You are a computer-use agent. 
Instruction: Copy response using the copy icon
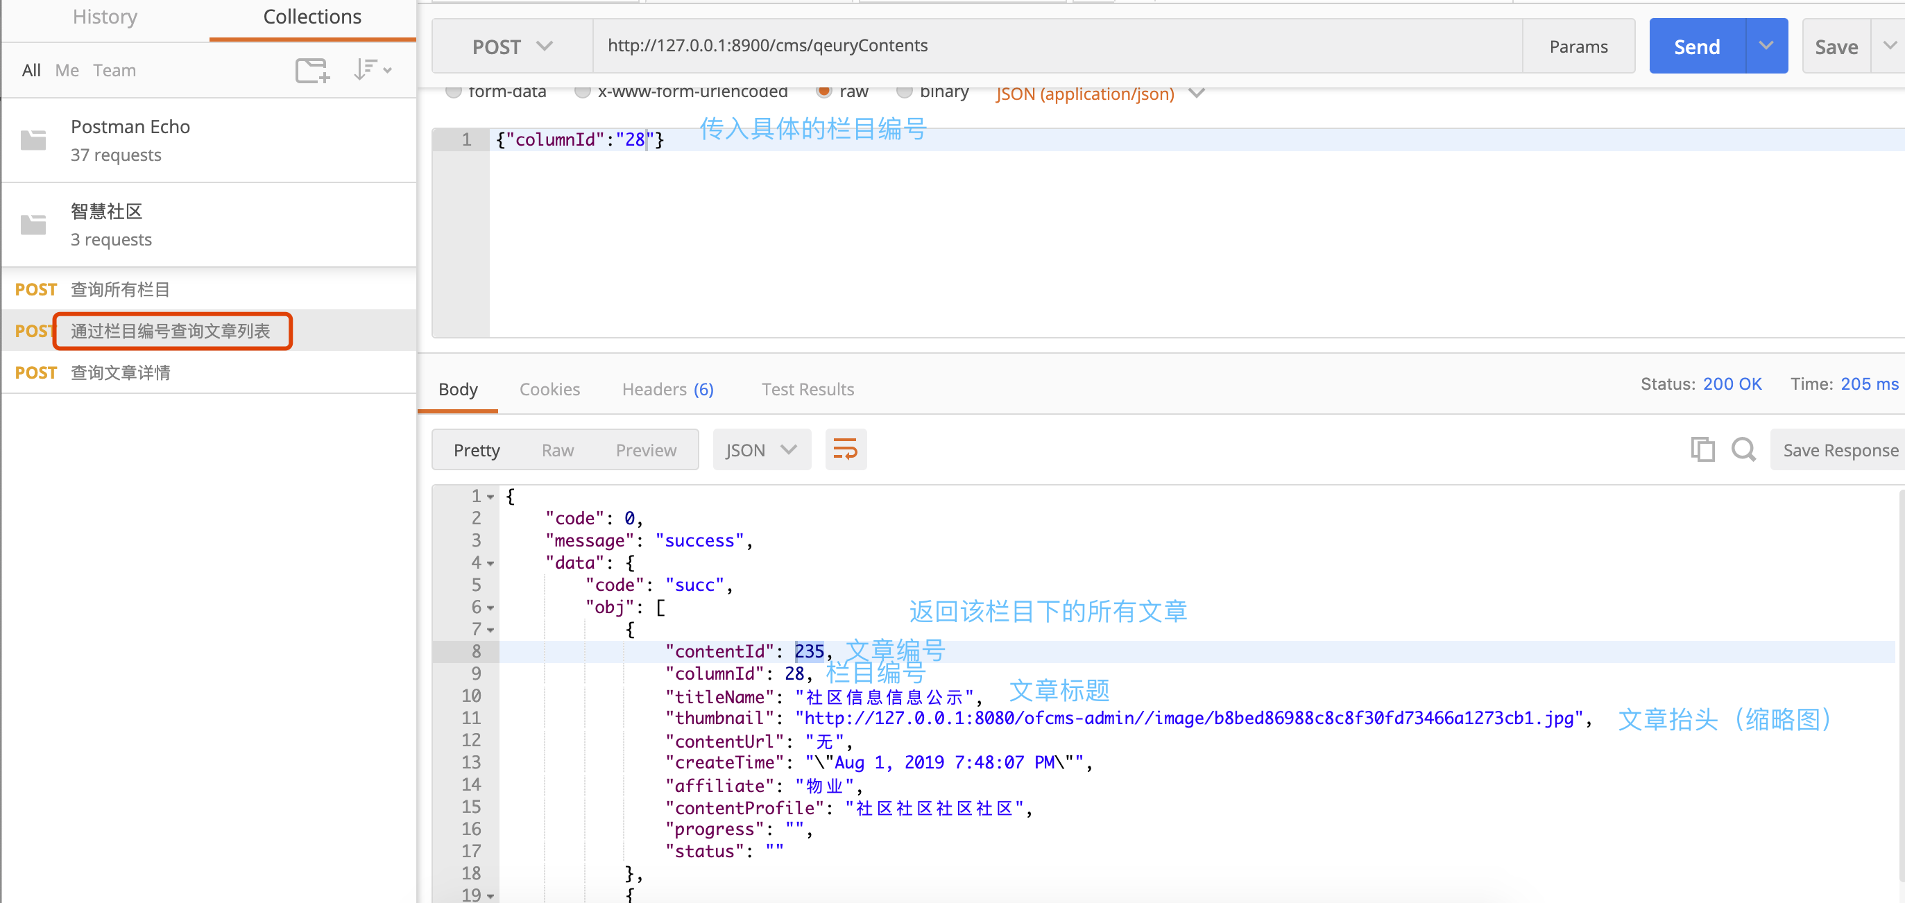coord(1702,449)
